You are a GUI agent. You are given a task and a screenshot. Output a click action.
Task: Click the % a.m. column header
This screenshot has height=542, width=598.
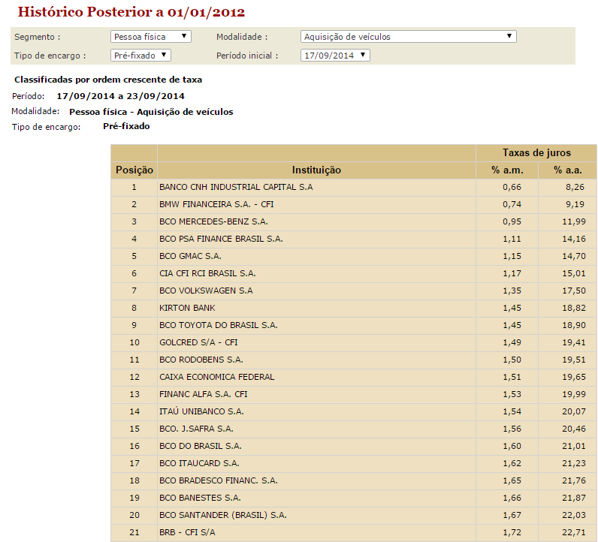506,170
